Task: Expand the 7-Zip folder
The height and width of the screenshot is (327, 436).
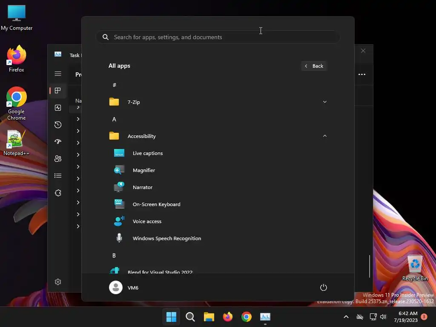Action: [218, 102]
